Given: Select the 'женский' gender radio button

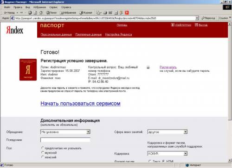Looking at the screenshot, I should point(43,157).
